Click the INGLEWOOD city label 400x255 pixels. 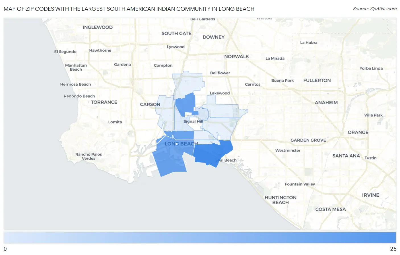[x=98, y=27]
